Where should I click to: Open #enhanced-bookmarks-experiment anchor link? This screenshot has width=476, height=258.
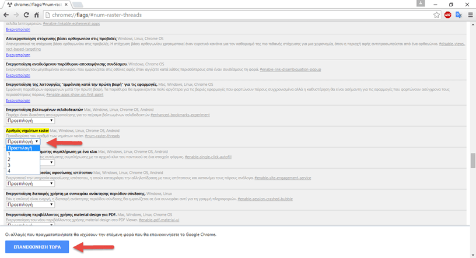click(180, 115)
